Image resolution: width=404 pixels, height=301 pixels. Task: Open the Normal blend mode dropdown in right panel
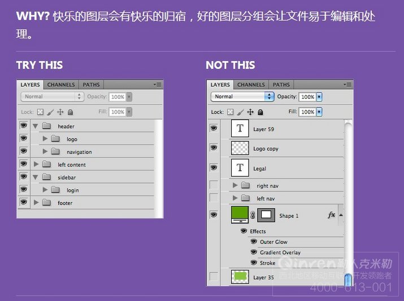pos(242,97)
